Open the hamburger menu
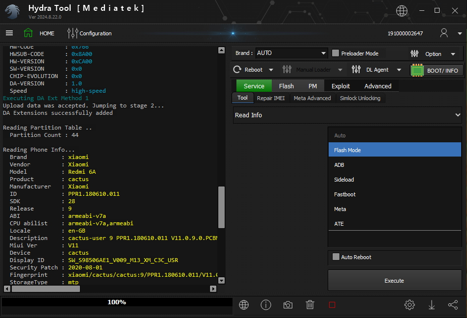The image size is (467, 318). [9, 33]
